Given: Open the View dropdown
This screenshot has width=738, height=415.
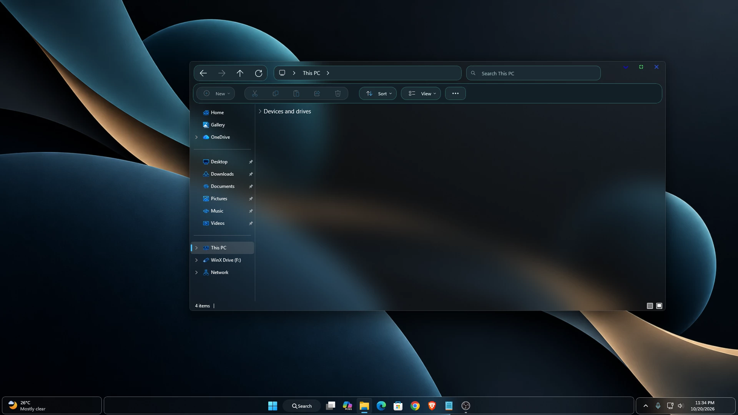Looking at the screenshot, I should tap(421, 93).
